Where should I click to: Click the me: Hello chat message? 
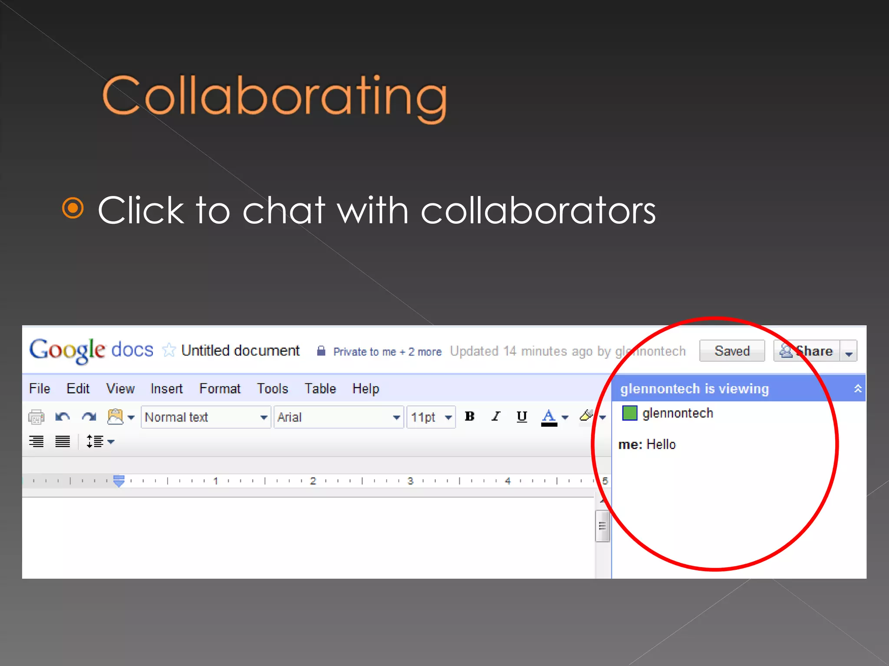coord(647,444)
